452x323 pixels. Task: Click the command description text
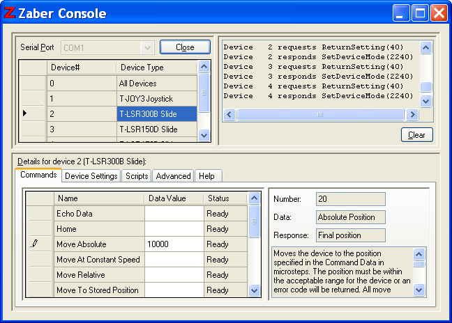pos(342,271)
